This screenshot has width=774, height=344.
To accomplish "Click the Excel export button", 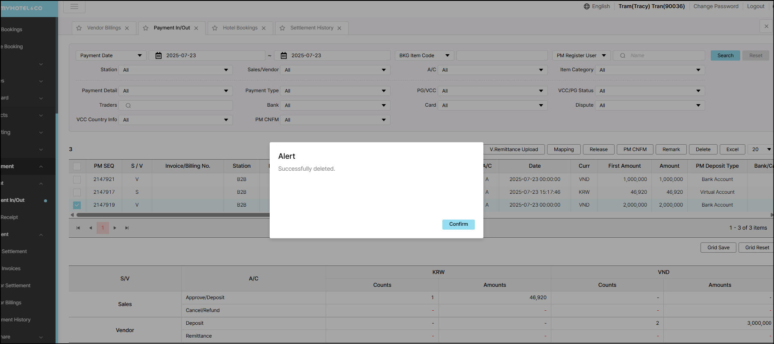I will point(732,149).
